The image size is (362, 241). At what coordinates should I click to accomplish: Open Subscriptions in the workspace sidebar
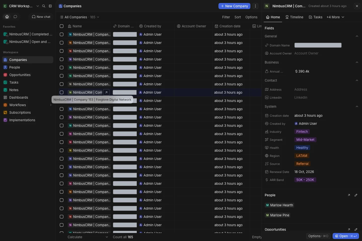pyautogui.click(x=28, y=112)
